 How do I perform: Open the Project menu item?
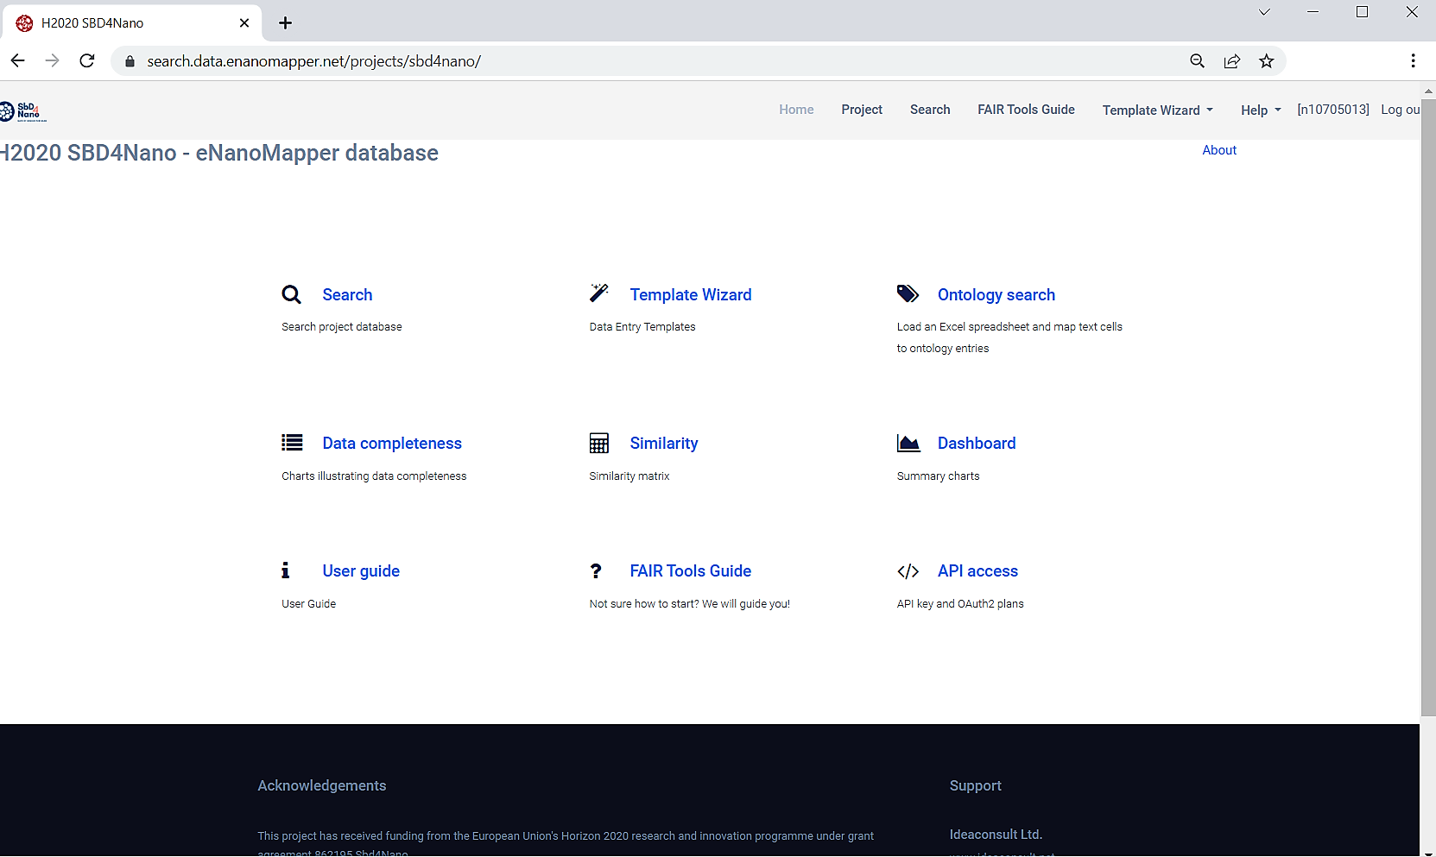pos(861,110)
